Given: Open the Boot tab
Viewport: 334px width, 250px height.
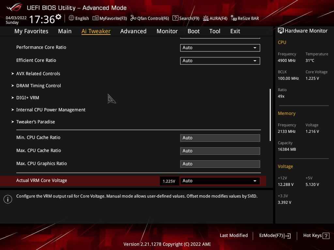Looking at the screenshot, I should (193, 31).
